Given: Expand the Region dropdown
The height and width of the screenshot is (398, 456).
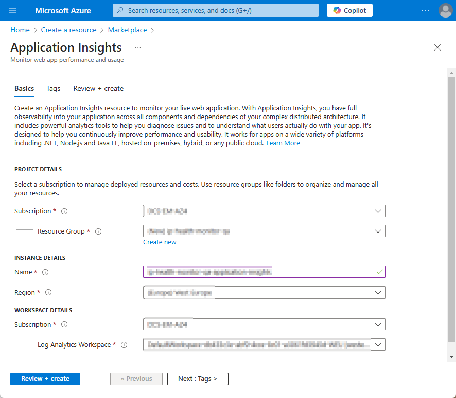Looking at the screenshot, I should [265, 292].
